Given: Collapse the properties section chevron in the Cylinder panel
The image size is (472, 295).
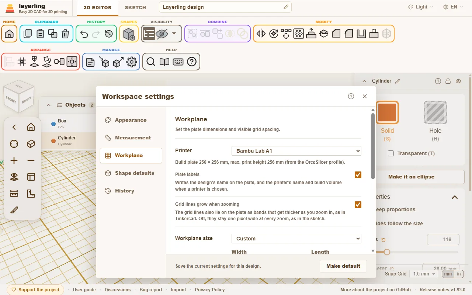Looking at the screenshot, I should [455, 197].
